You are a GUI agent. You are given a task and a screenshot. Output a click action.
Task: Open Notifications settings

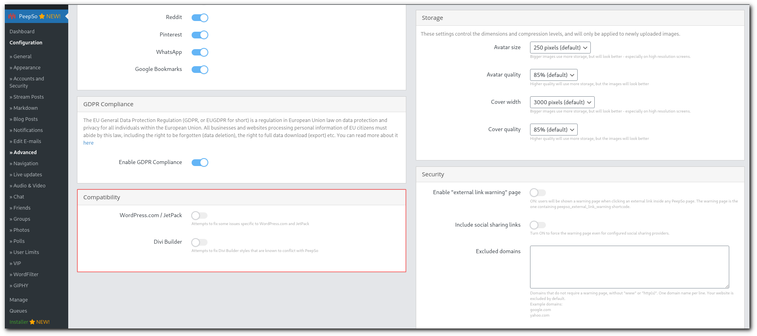point(26,130)
